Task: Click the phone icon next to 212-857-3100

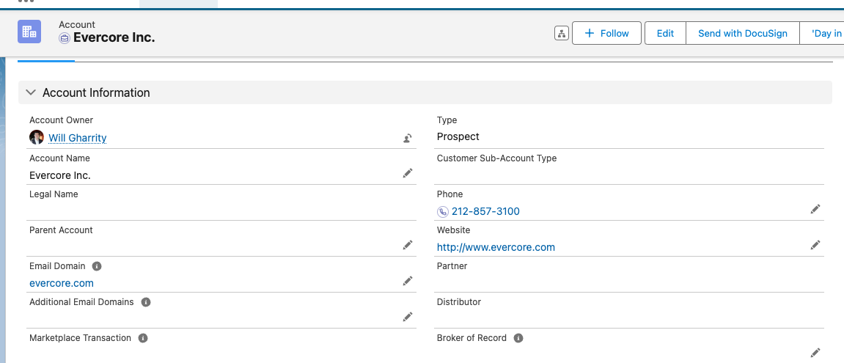Action: coord(442,212)
